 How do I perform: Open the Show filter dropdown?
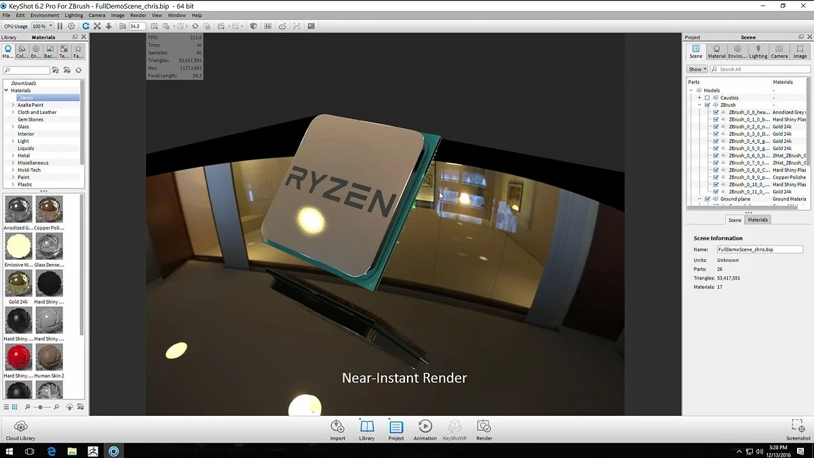coord(697,69)
